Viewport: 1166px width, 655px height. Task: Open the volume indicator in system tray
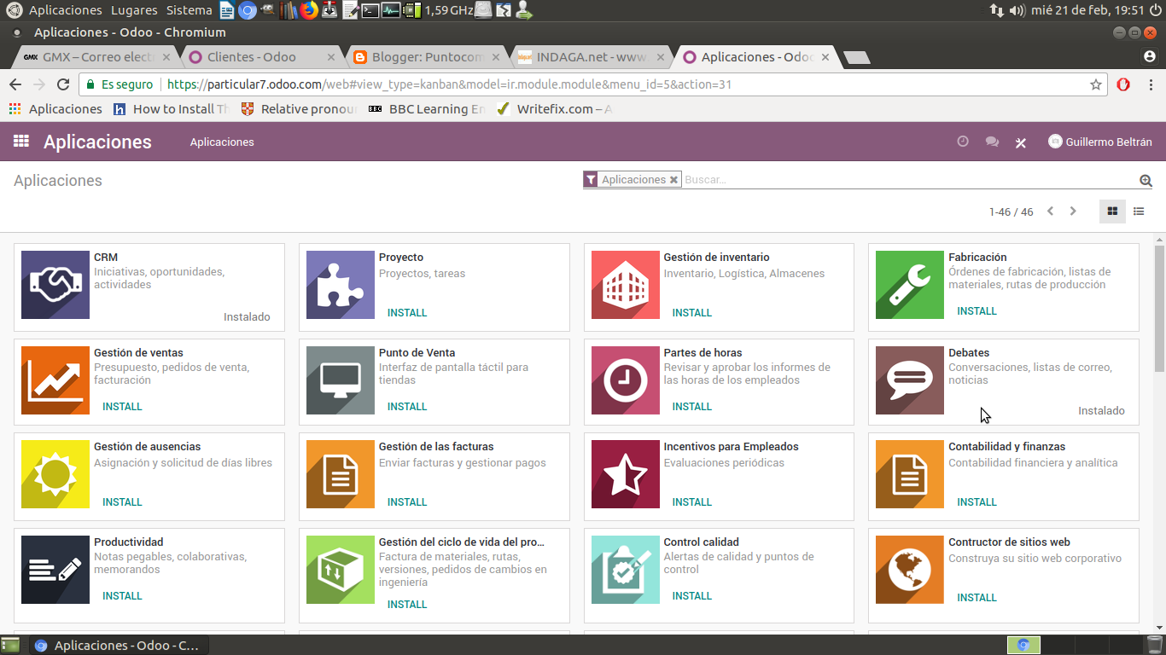(x=1017, y=10)
